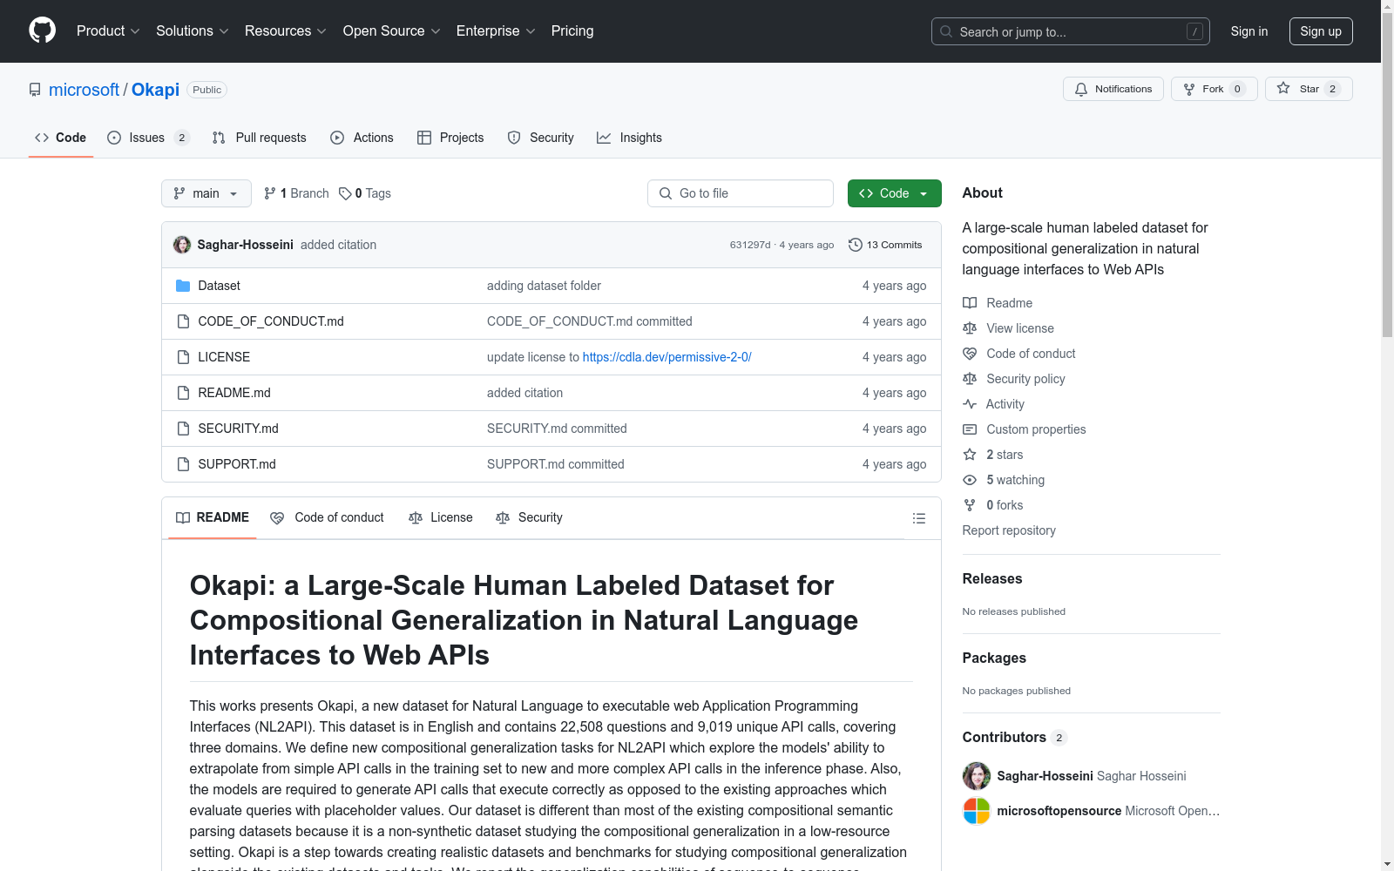Click the repository icon beside microsoft

coord(35,90)
